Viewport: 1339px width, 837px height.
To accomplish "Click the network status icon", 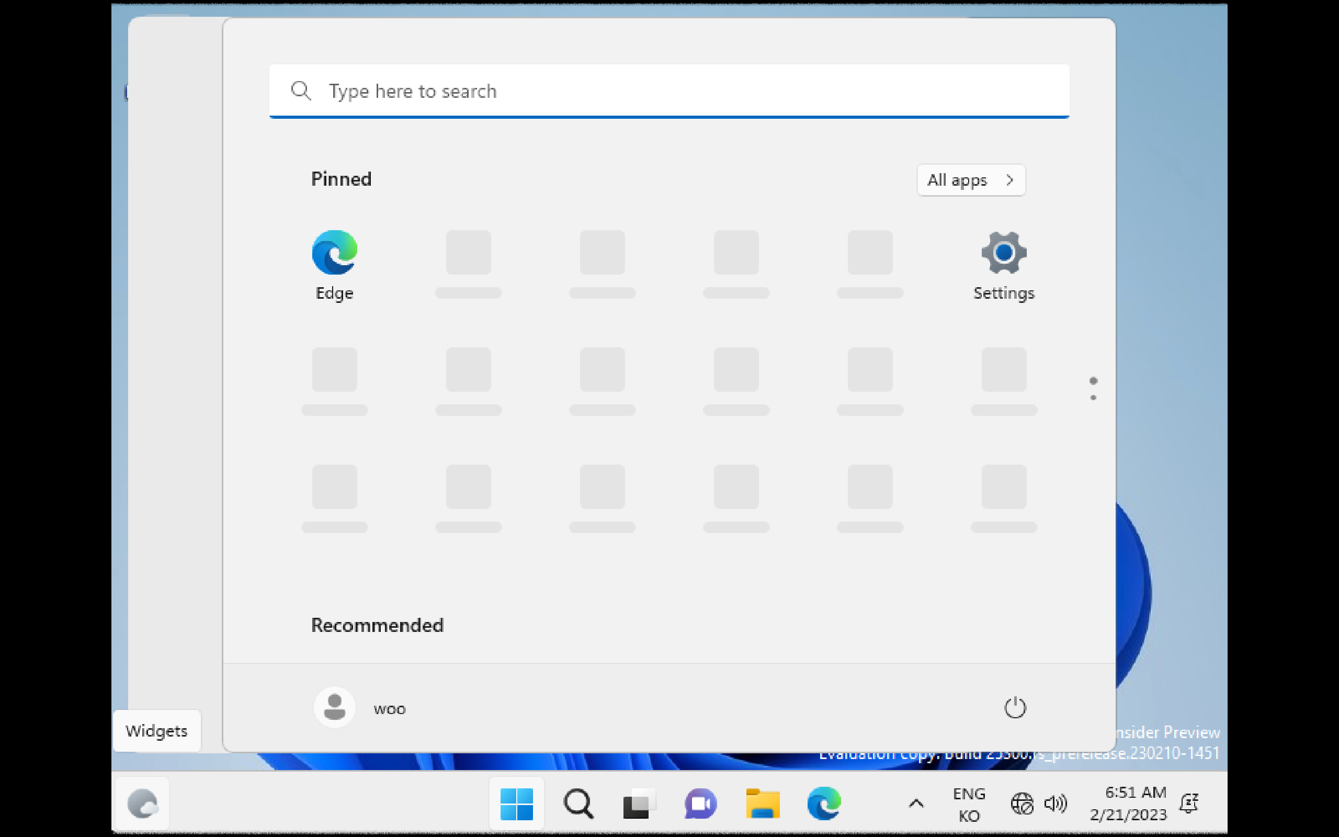I will tap(1022, 803).
